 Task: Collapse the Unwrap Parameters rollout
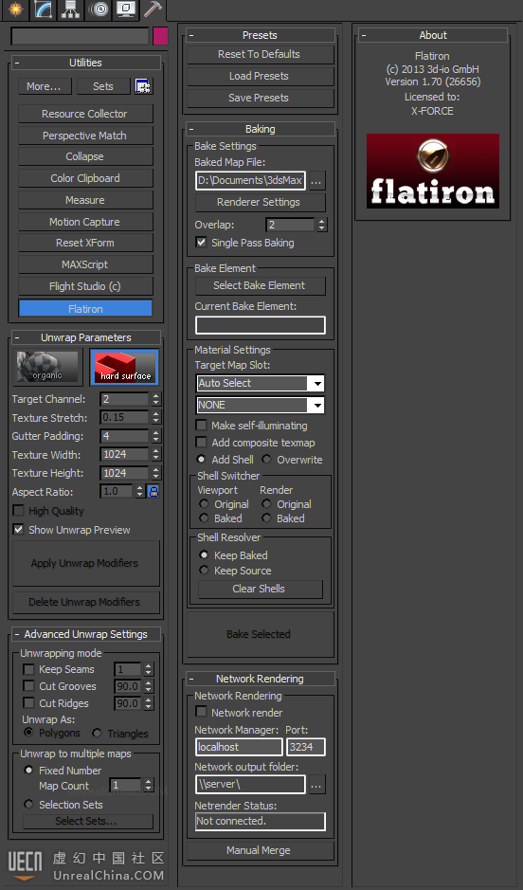pos(17,337)
